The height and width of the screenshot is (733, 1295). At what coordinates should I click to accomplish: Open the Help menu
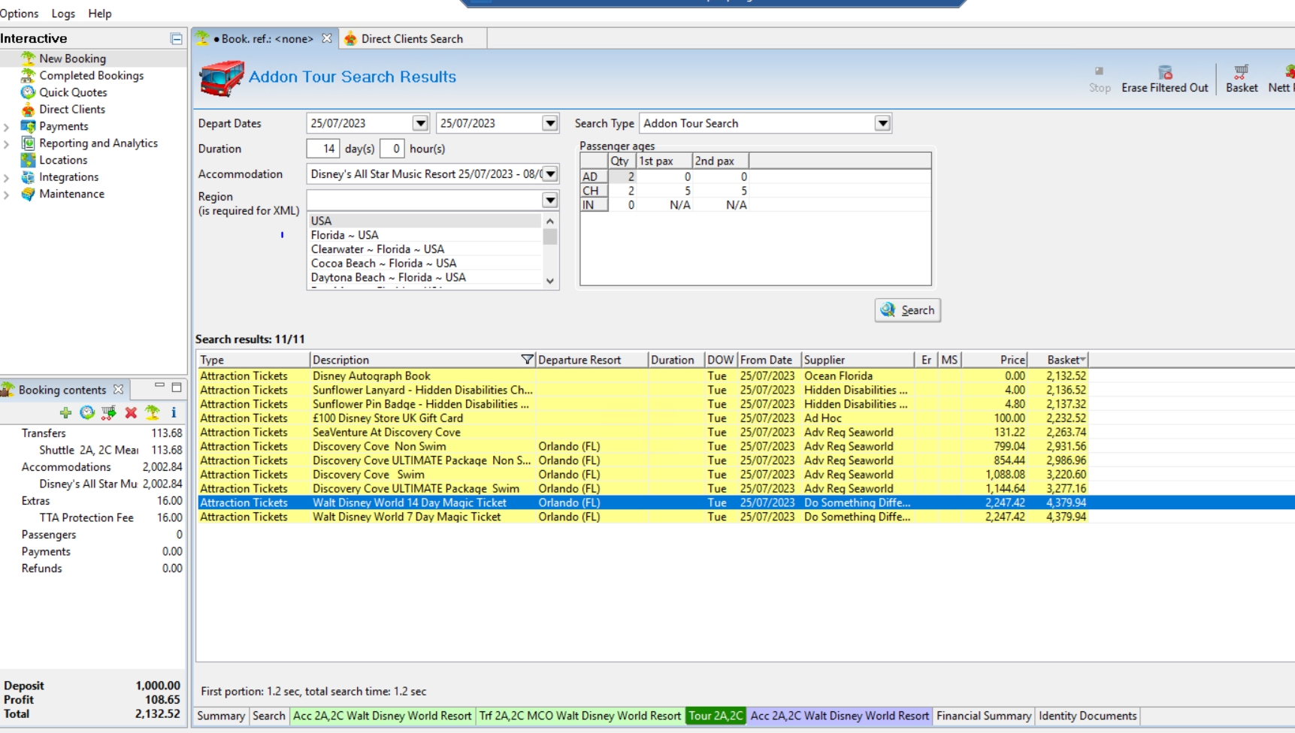pyautogui.click(x=100, y=14)
